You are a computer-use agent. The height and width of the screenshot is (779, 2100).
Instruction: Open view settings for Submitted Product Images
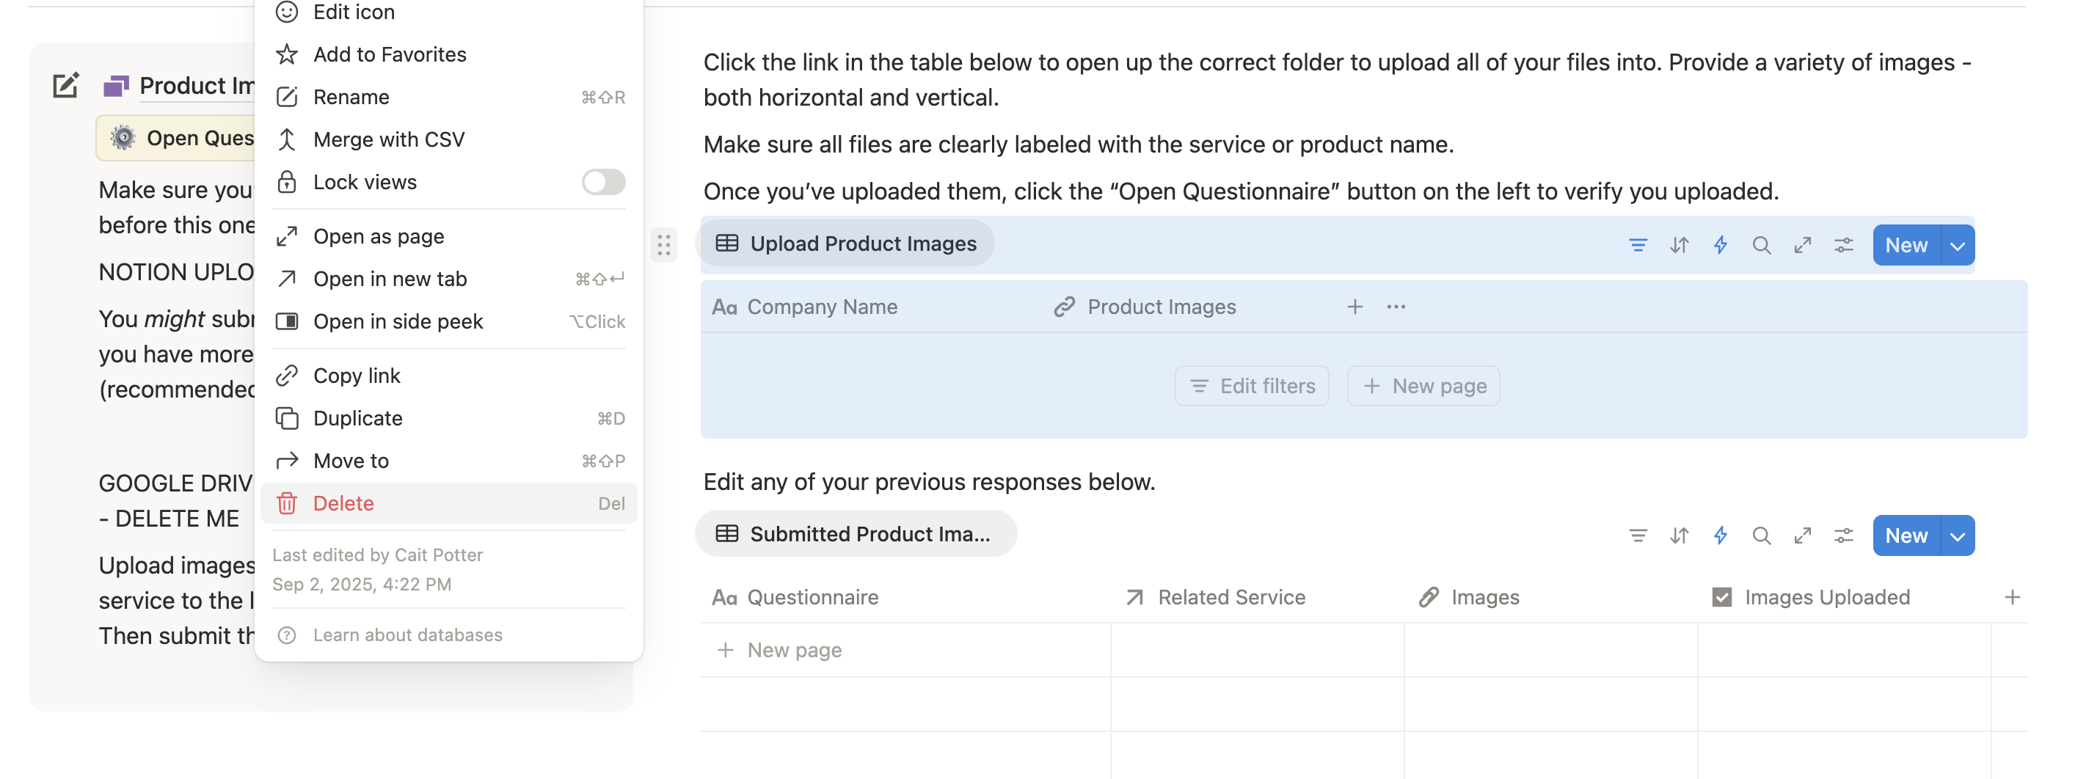click(1843, 535)
